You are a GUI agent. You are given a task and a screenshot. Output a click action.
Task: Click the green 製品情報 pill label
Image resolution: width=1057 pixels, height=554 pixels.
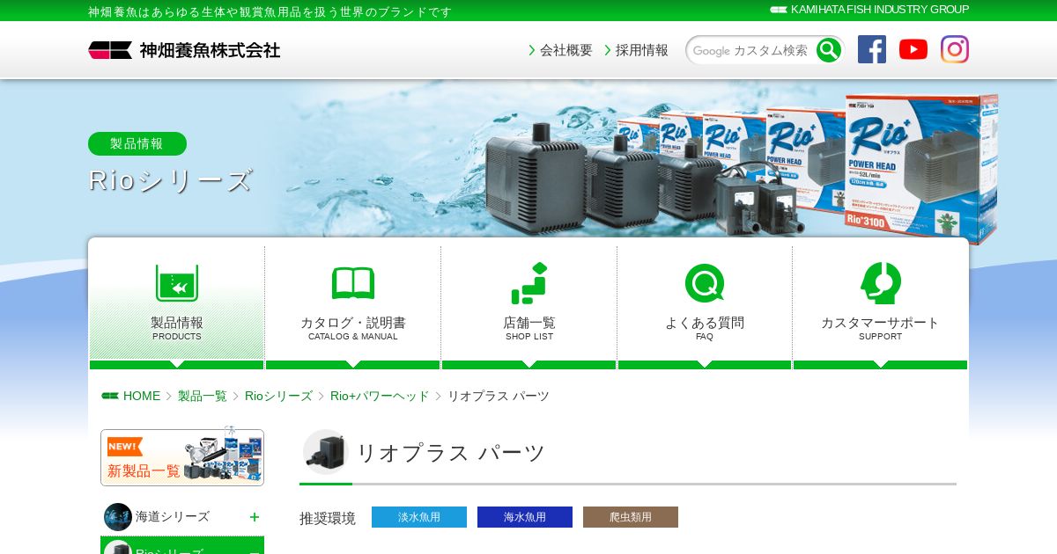(137, 143)
